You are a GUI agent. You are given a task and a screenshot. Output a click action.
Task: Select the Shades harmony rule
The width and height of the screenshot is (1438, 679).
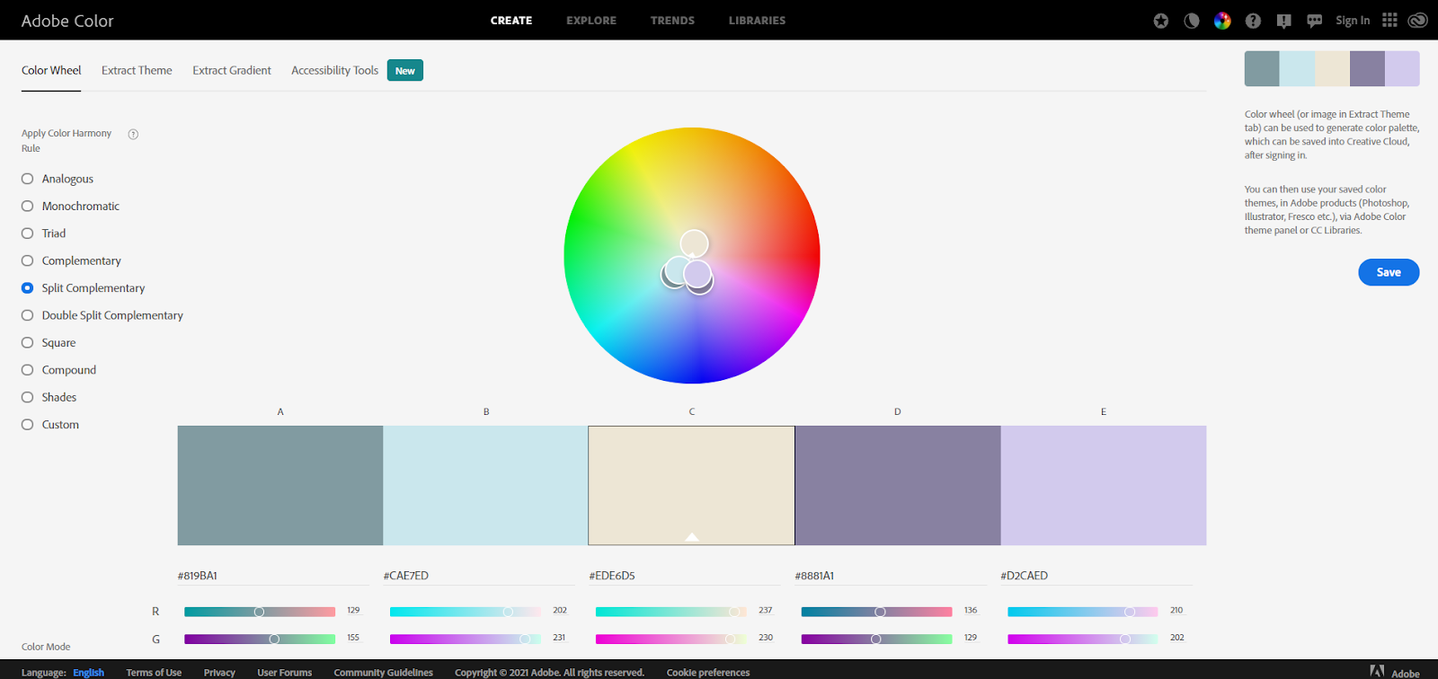click(49, 397)
